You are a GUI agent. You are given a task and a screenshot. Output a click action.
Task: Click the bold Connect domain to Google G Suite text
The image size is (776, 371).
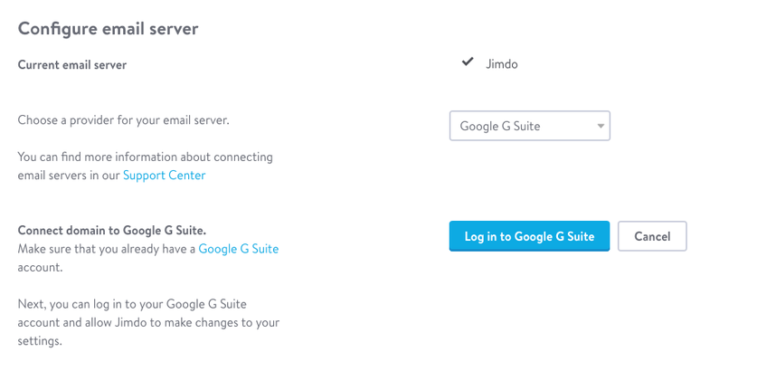click(112, 231)
